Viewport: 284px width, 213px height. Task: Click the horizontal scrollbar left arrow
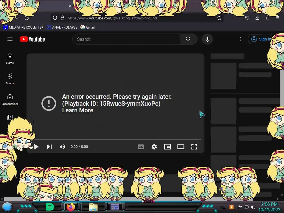[x=2, y=199]
